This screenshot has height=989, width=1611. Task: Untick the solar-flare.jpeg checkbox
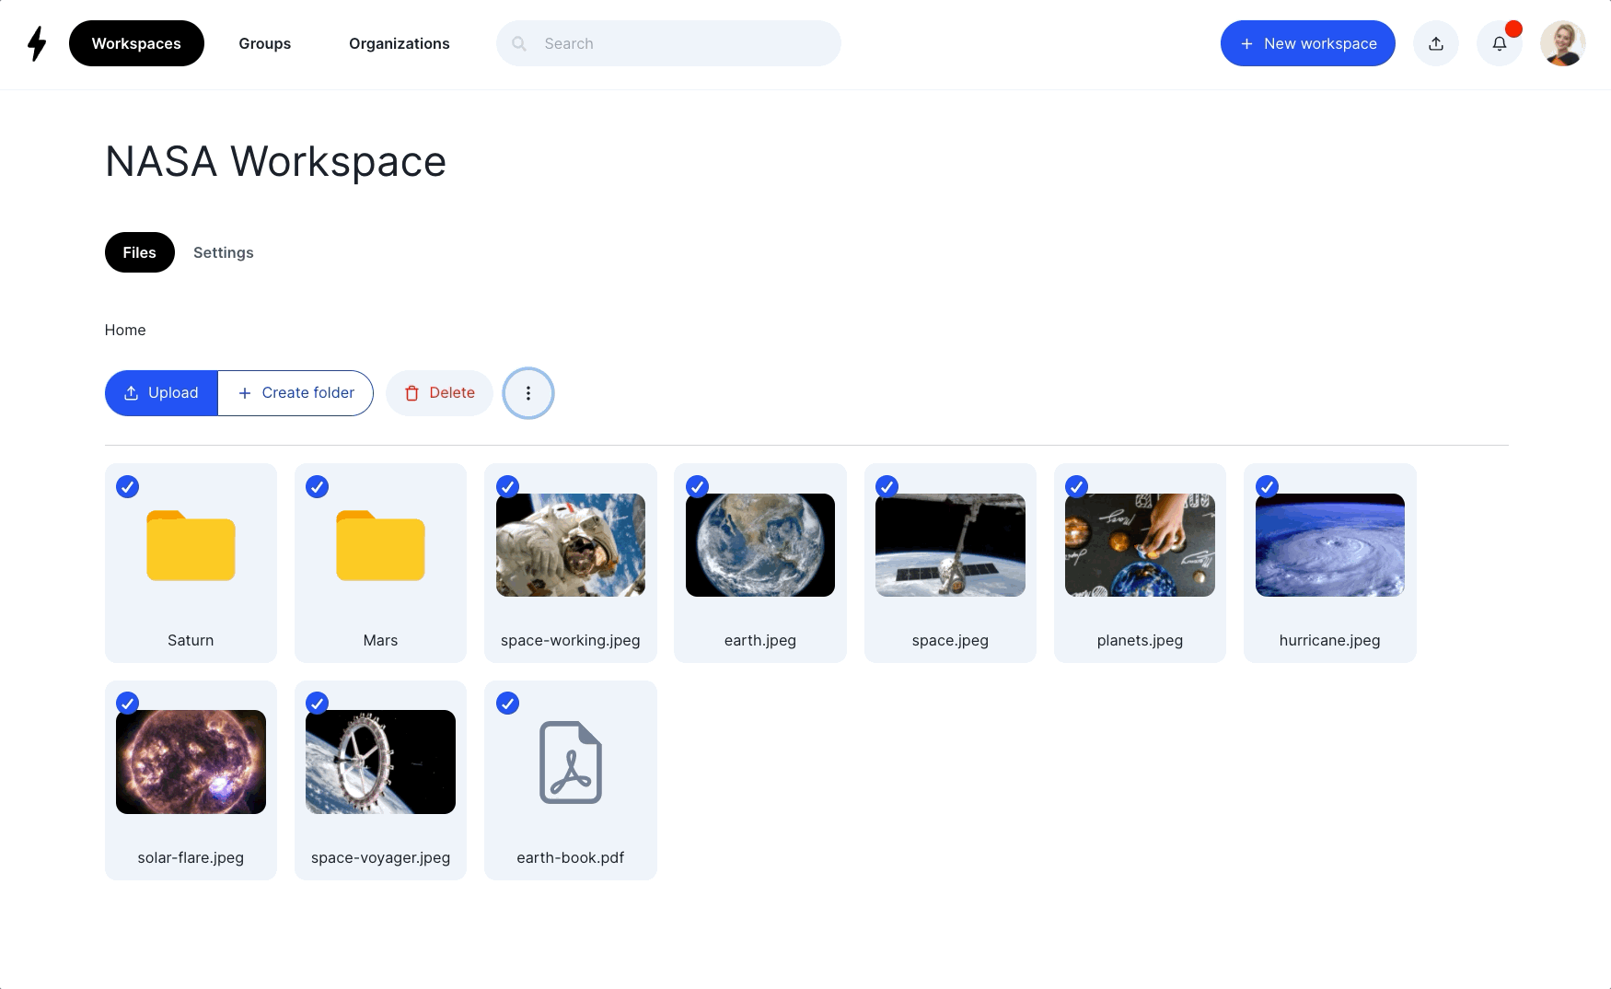[x=128, y=704]
